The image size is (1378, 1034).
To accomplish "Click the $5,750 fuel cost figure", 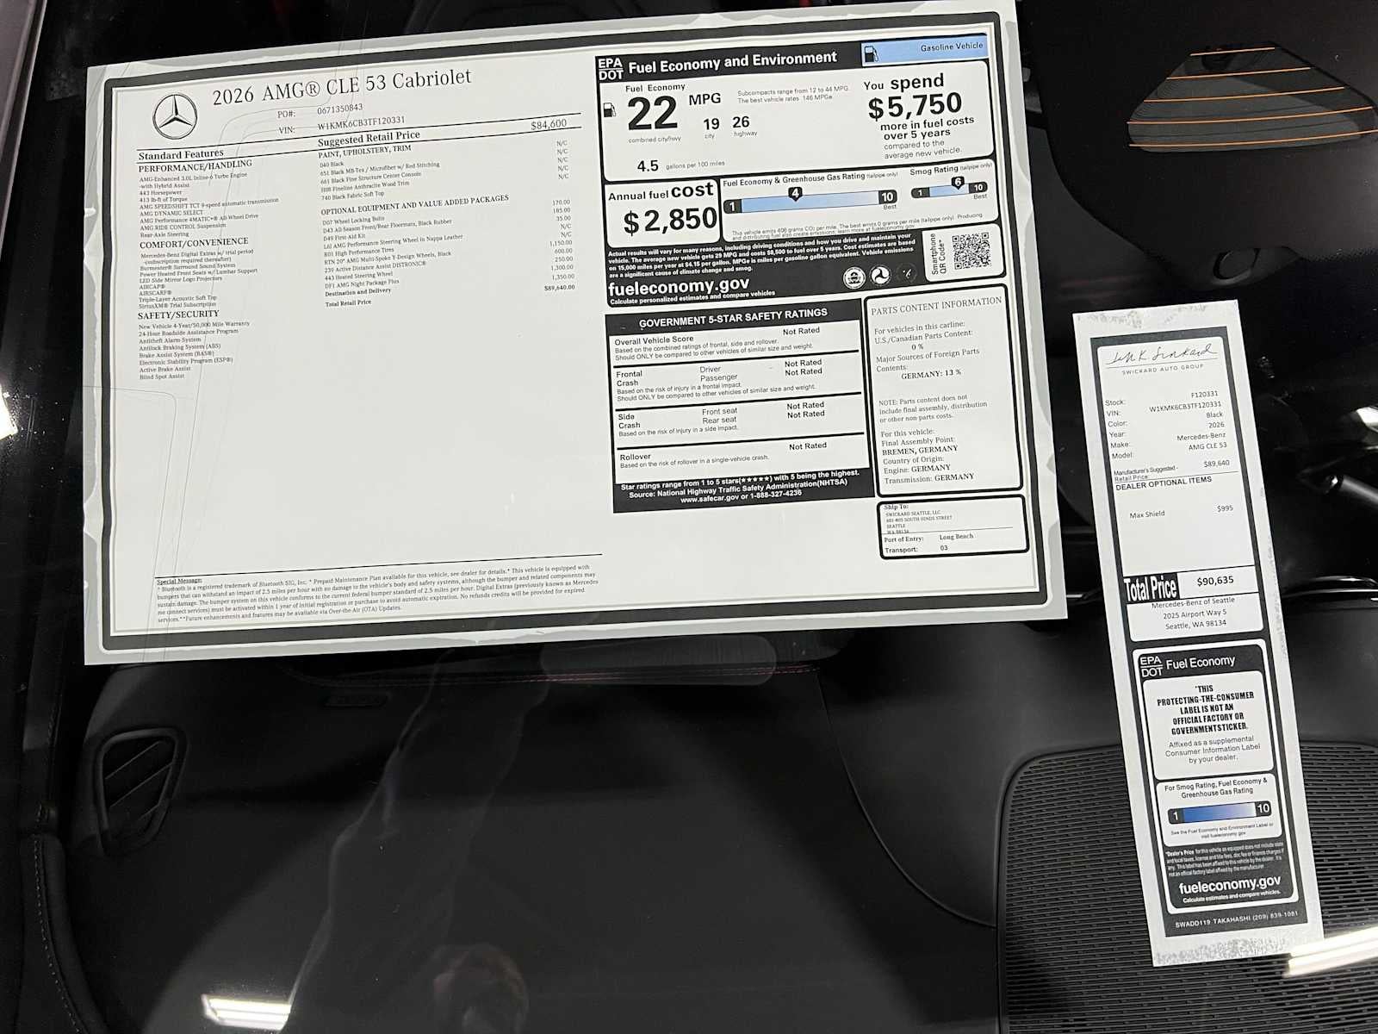I will 915,107.
